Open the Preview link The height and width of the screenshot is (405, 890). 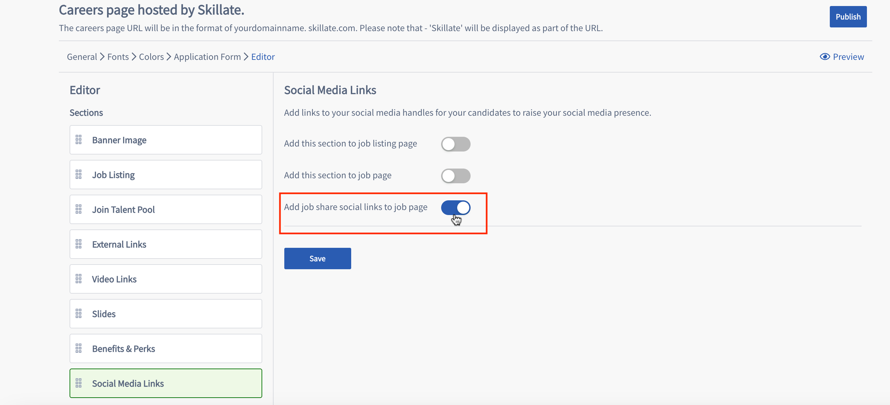tap(842, 57)
